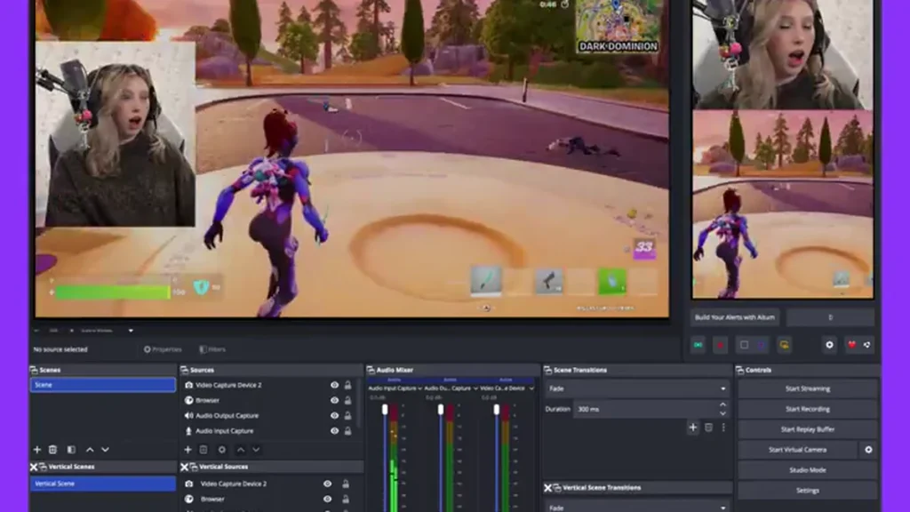910x512 pixels.
Task: Hide the Audio Input Capture source
Action: tap(334, 431)
